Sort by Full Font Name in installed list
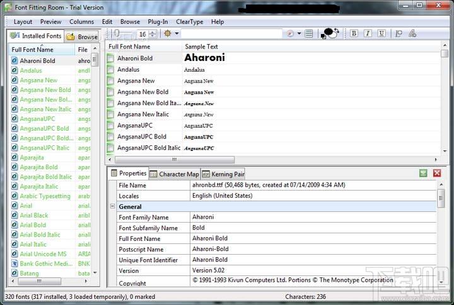The height and width of the screenshot is (305, 454). [x=42, y=50]
